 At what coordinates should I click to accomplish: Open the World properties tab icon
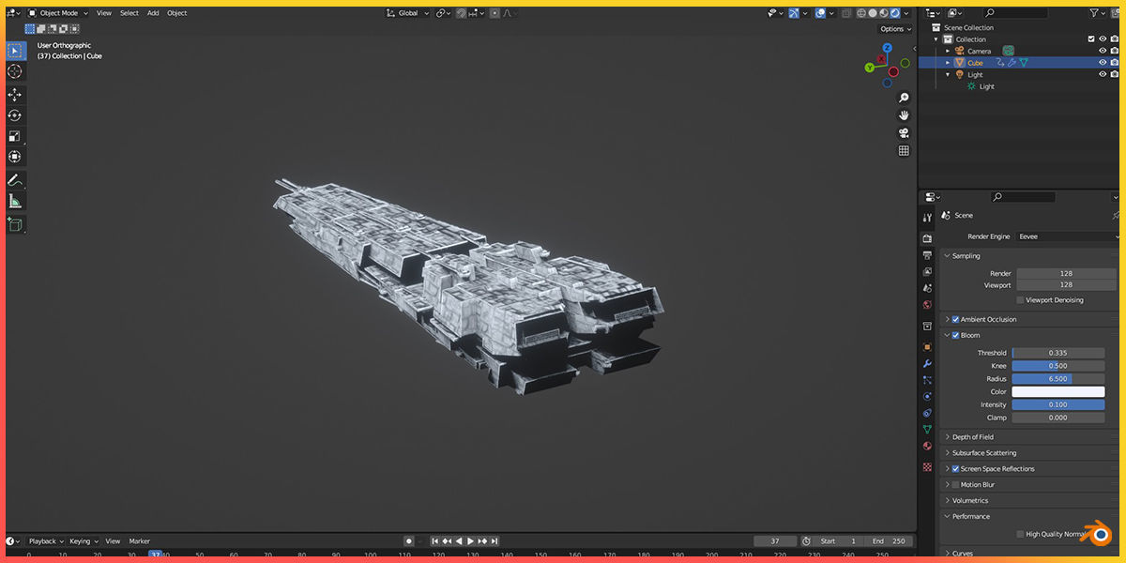[928, 305]
